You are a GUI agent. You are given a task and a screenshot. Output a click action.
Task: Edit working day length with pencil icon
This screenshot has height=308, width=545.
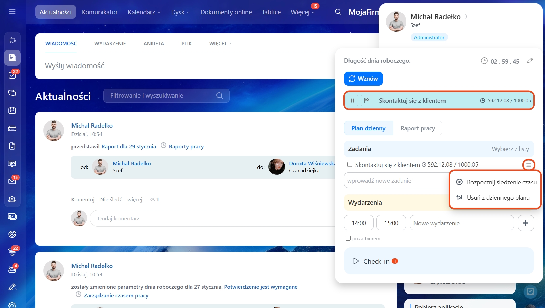point(530,61)
